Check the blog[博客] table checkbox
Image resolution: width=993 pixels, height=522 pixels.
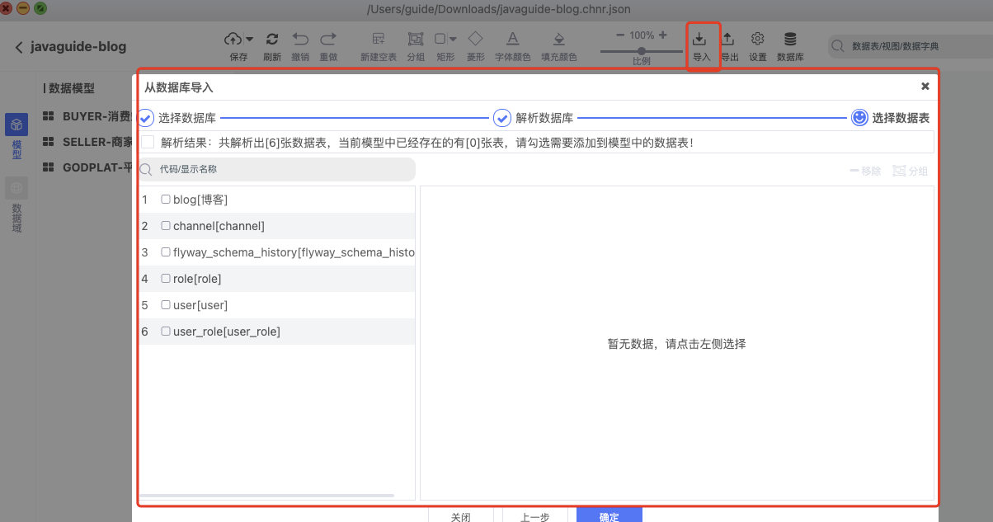pyautogui.click(x=166, y=200)
